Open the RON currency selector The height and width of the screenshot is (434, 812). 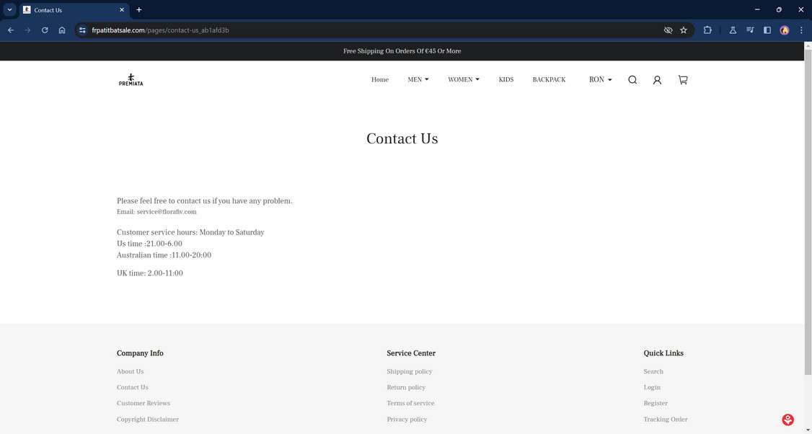pyautogui.click(x=599, y=79)
